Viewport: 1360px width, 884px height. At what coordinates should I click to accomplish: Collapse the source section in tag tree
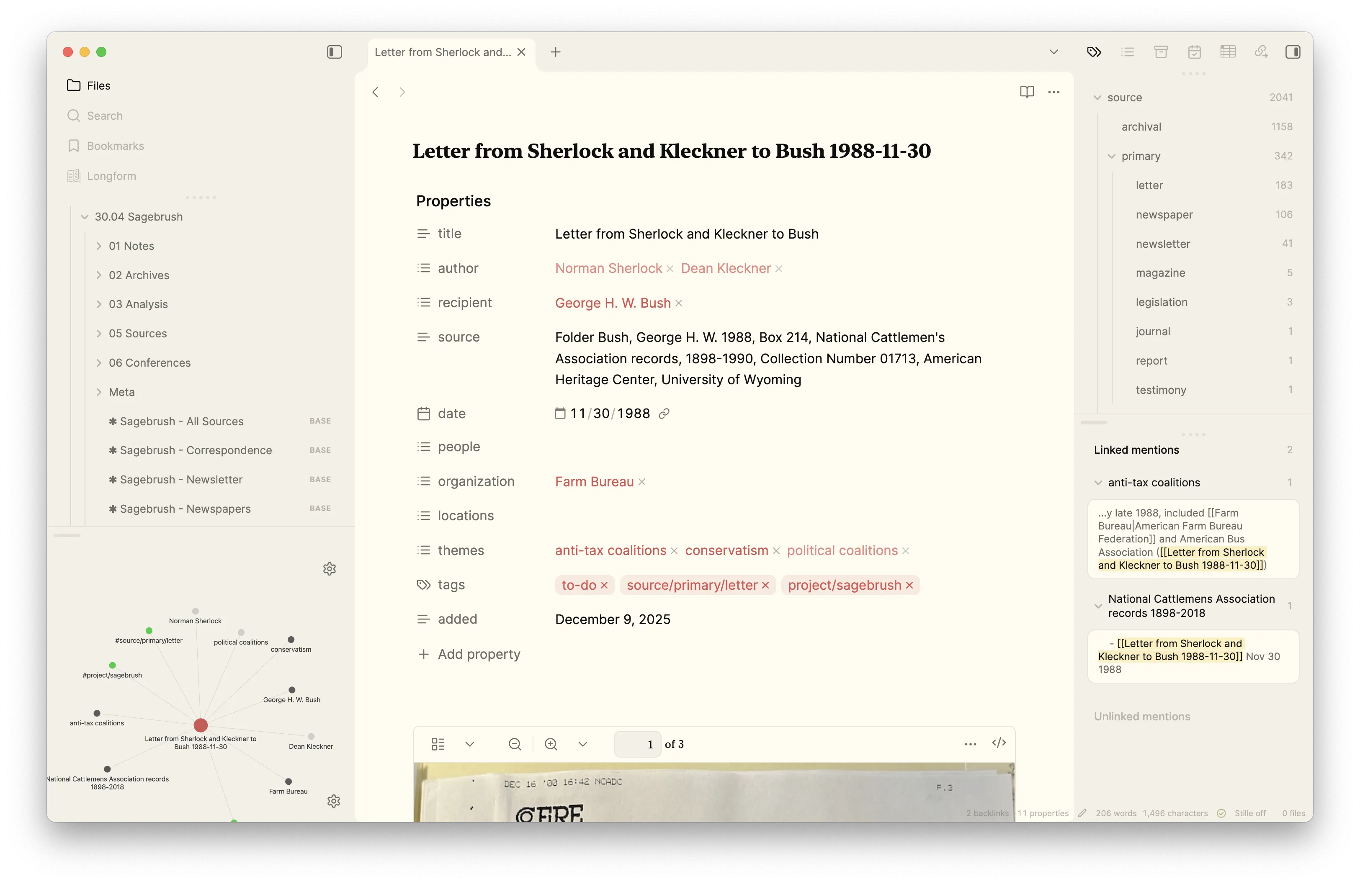[x=1097, y=97]
